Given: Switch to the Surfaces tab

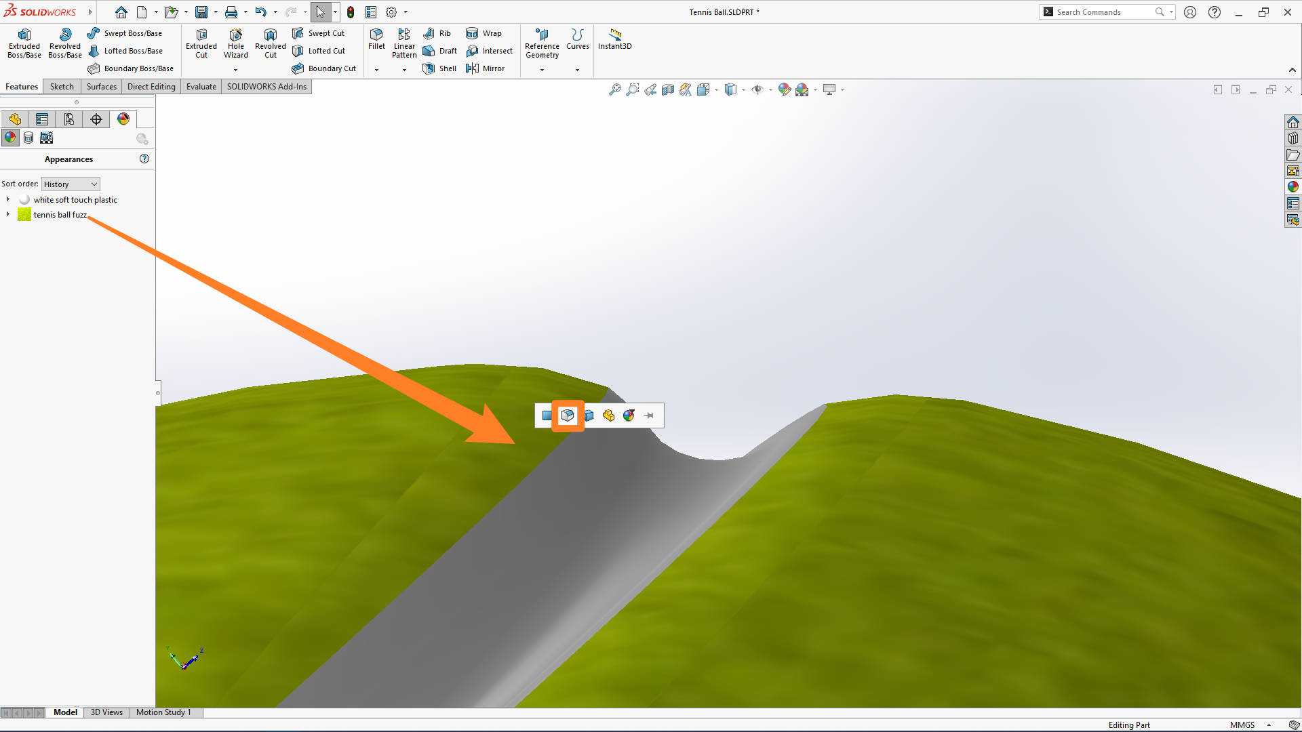Looking at the screenshot, I should pos(101,86).
